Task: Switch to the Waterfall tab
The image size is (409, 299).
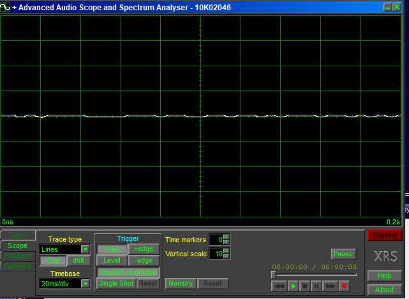Action: [18, 266]
